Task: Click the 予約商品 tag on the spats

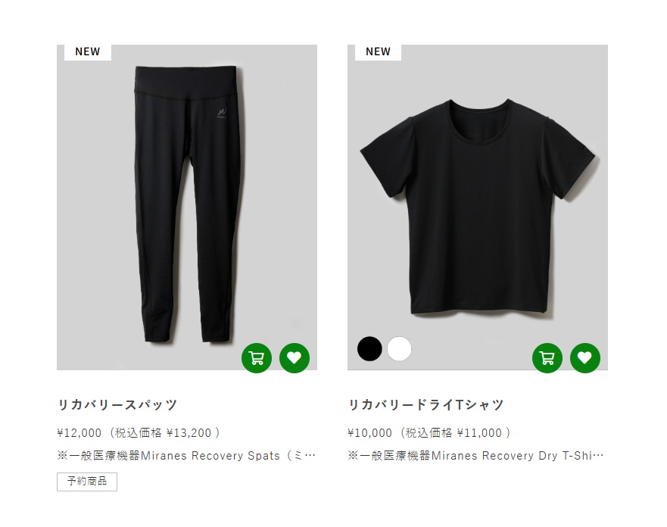Action: click(87, 482)
